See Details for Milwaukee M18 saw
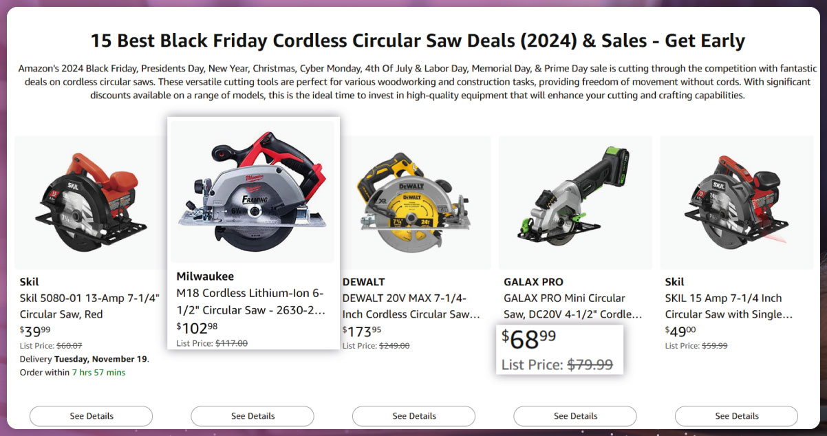The width and height of the screenshot is (827, 436). (253, 416)
